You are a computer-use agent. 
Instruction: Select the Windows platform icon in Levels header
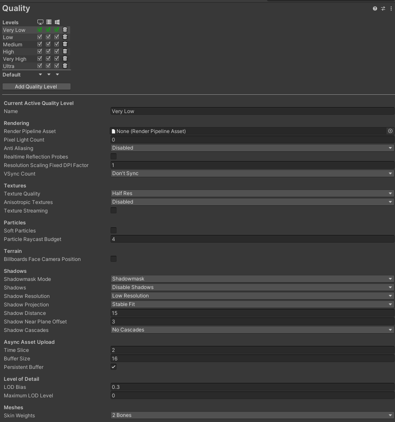pyautogui.click(x=57, y=22)
